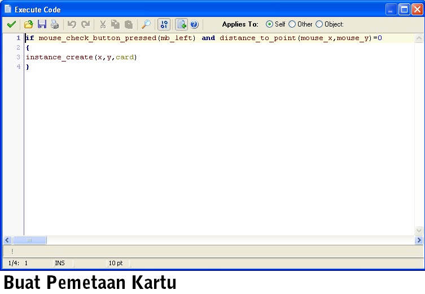The image size is (425, 294).
Task: Print the code with the printer icon
Action: point(55,24)
